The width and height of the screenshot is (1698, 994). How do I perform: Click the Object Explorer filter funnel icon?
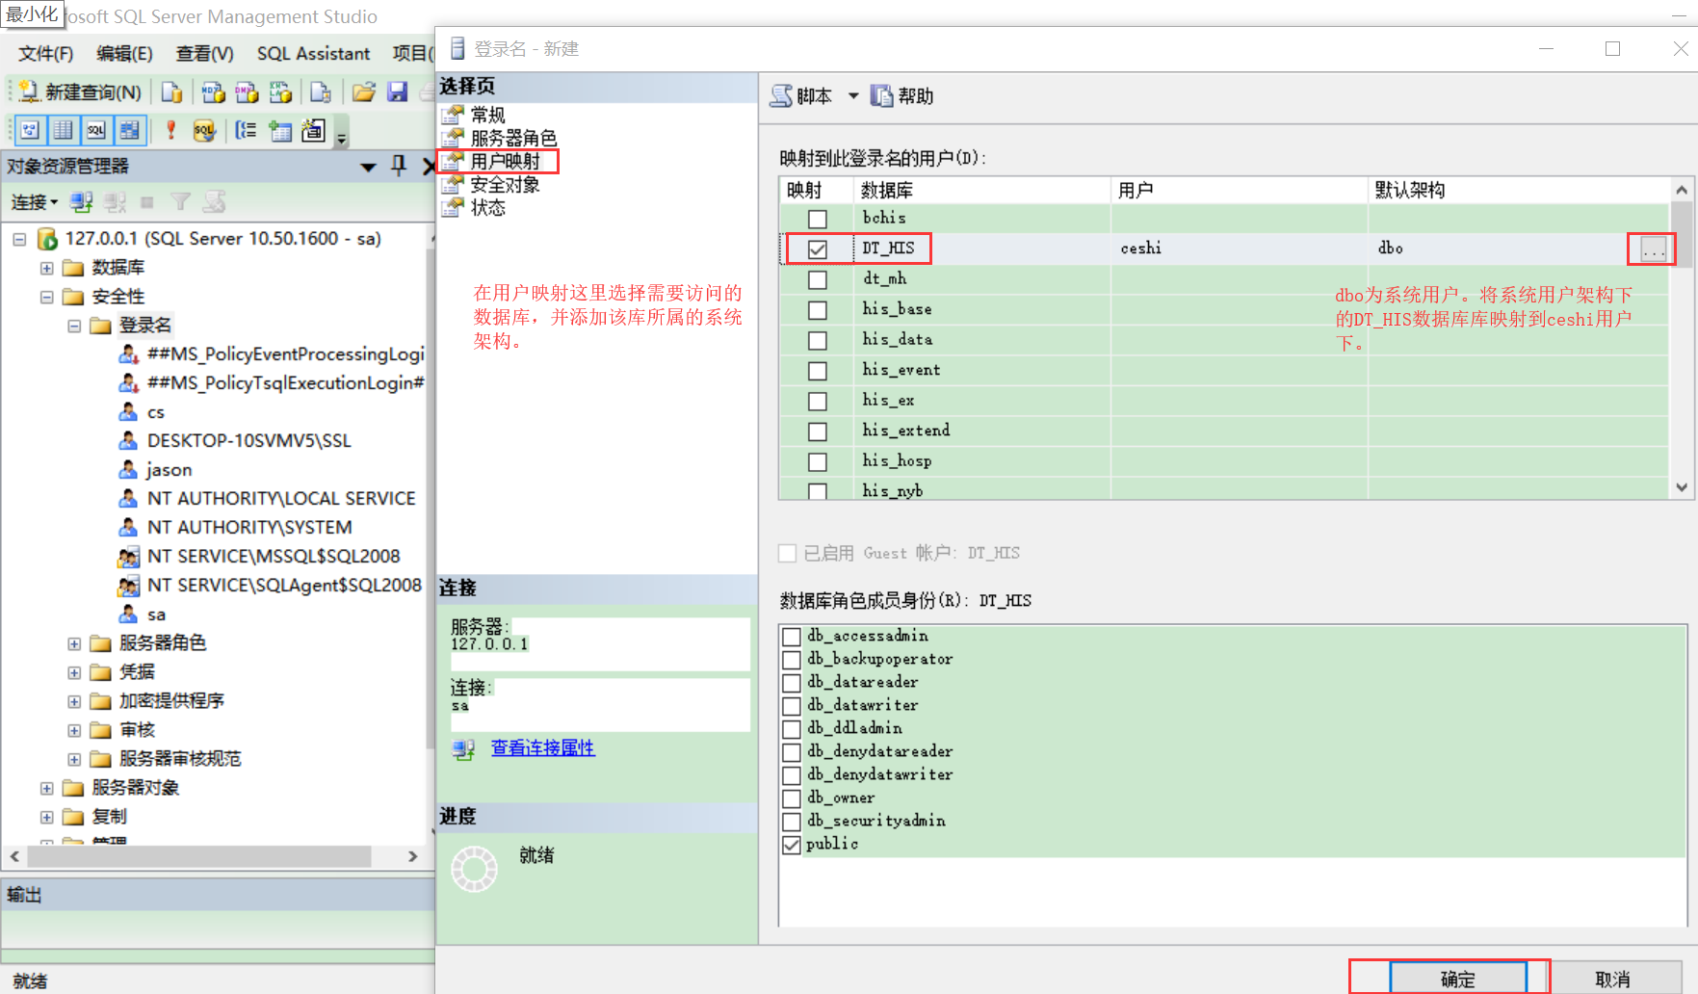point(180,202)
